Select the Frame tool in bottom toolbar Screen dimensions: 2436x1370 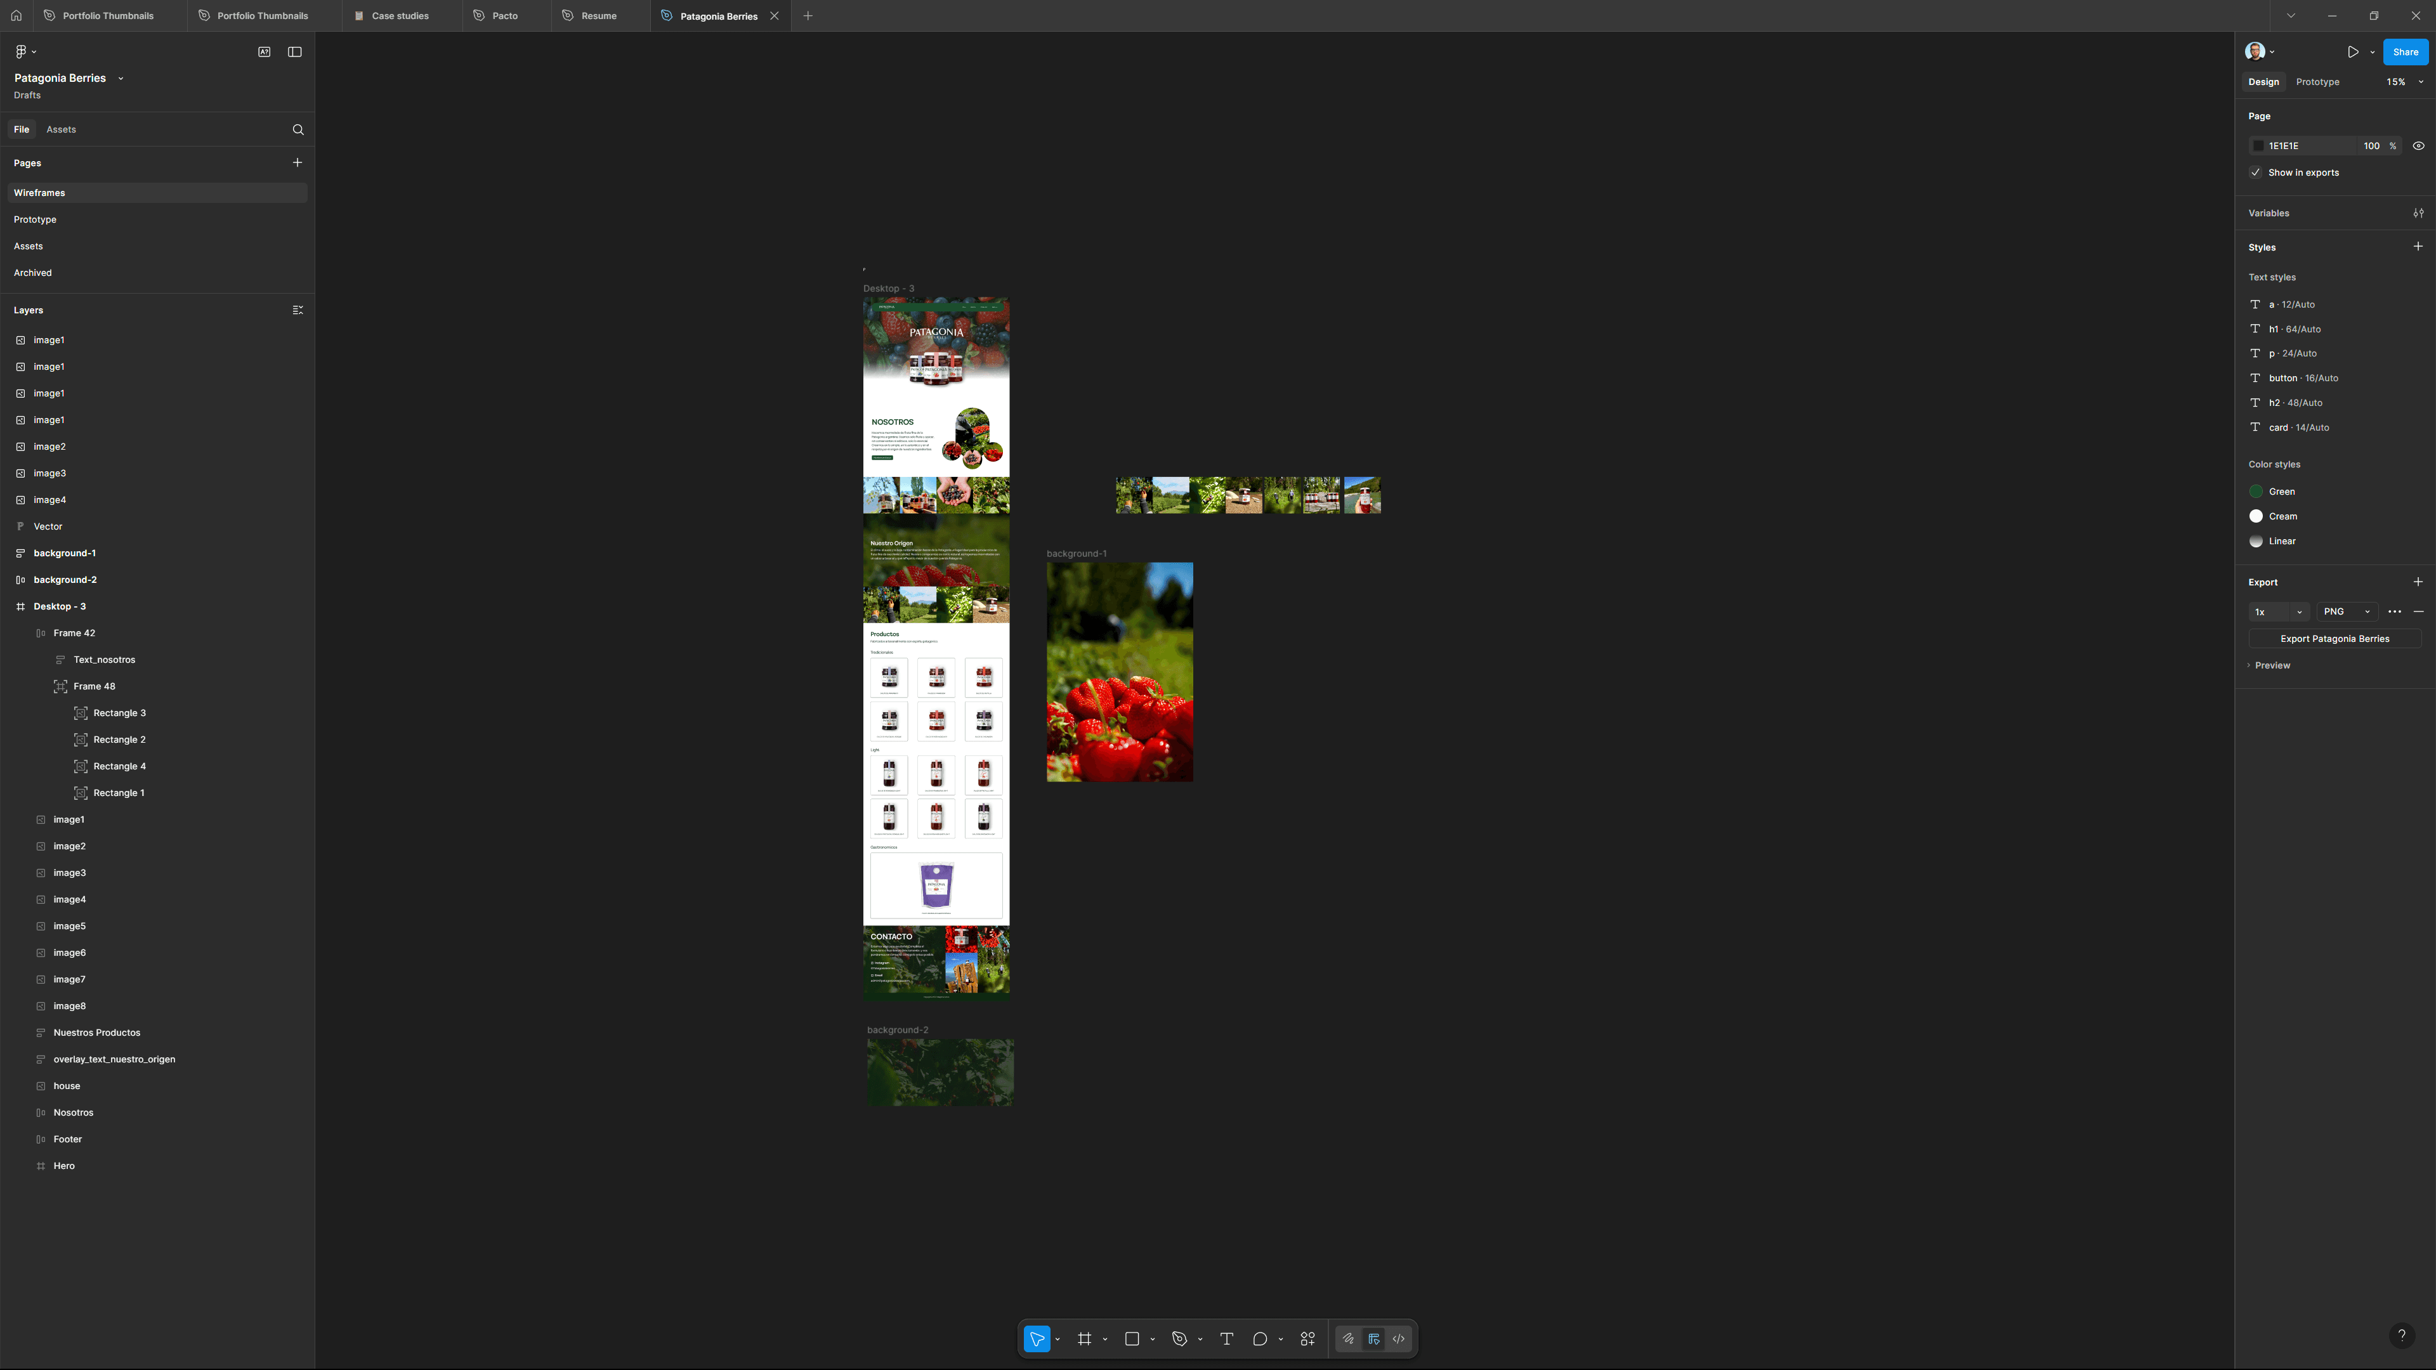[x=1084, y=1339]
